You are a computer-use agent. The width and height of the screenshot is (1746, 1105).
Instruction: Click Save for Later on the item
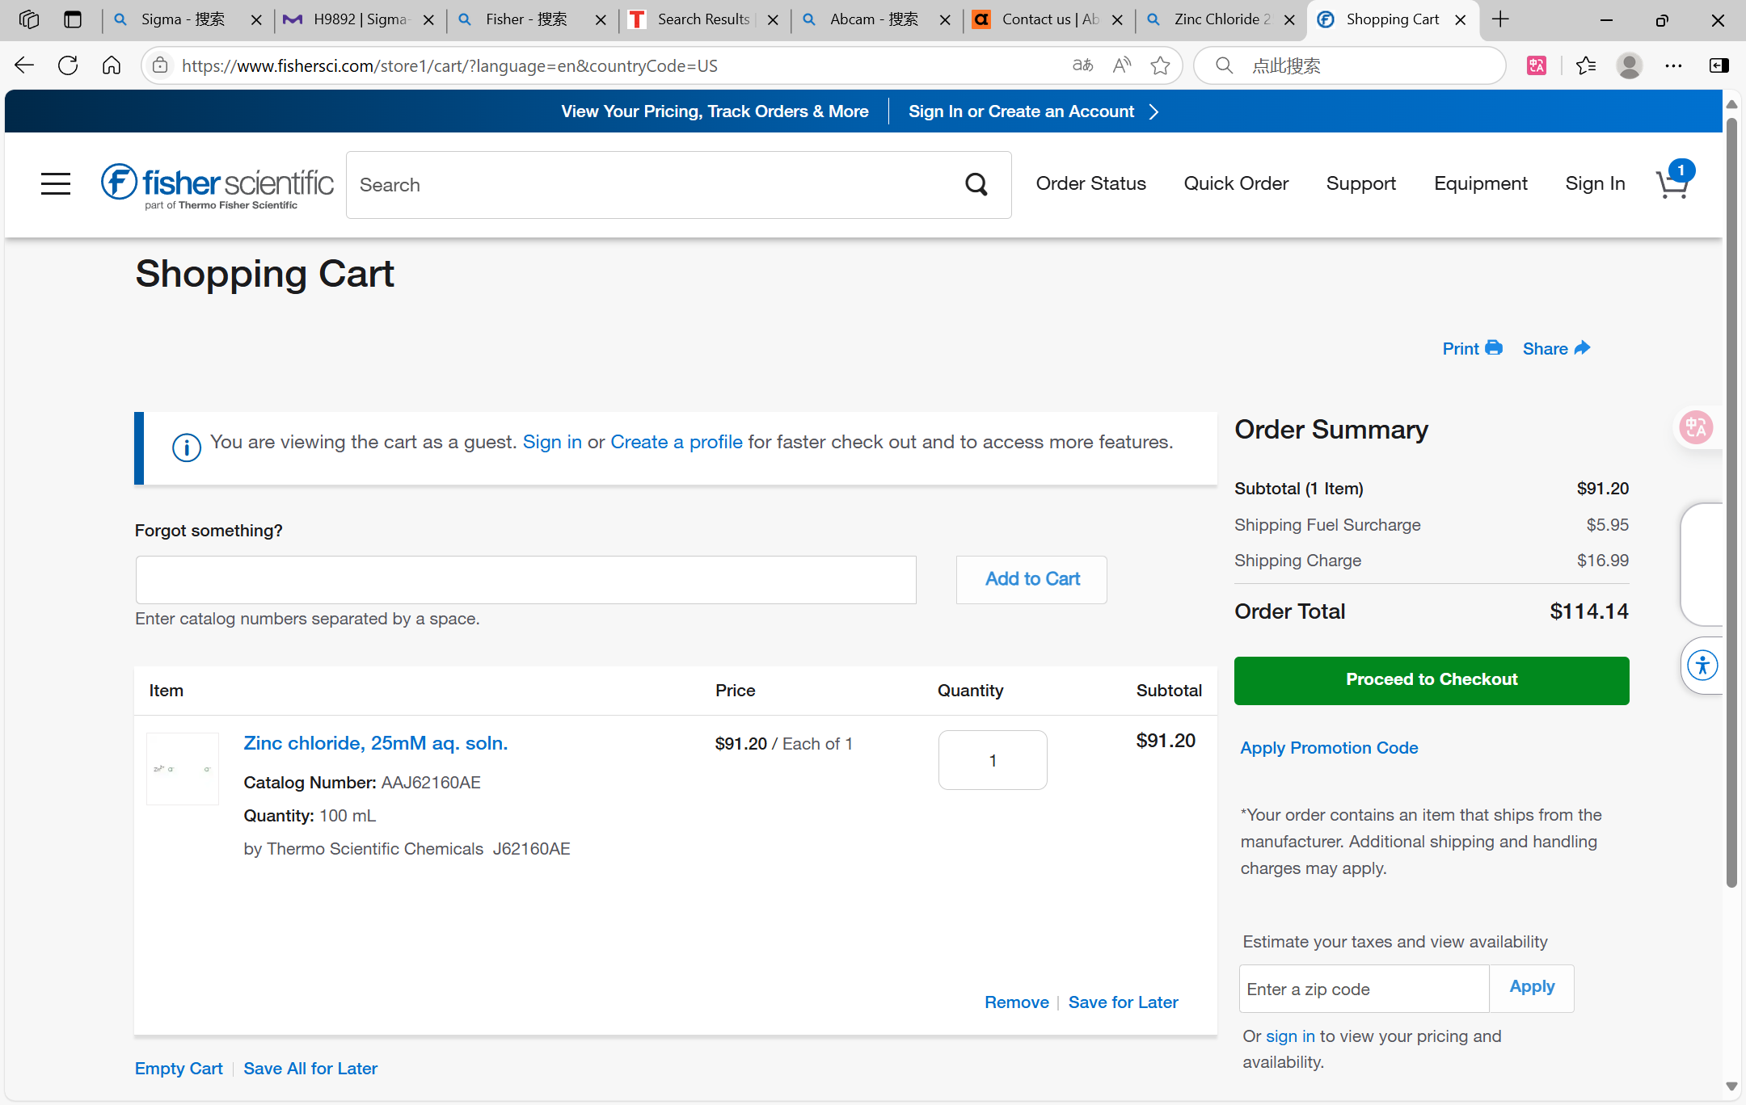[x=1123, y=1002]
